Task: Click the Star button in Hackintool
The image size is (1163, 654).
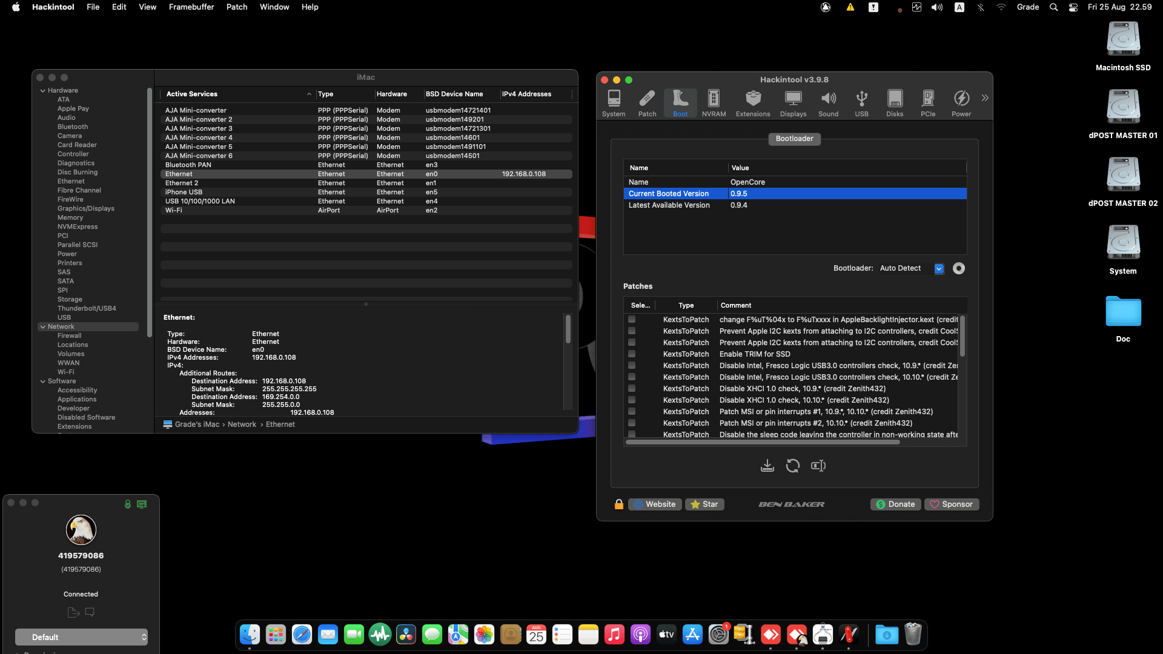Action: coord(704,504)
